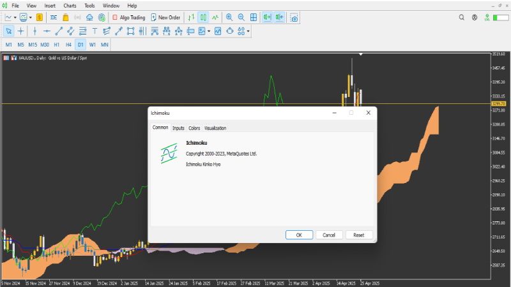Image resolution: width=511 pixels, height=287 pixels.
Task: Click the 3457.45 price scale label
Action: pos(498,68)
